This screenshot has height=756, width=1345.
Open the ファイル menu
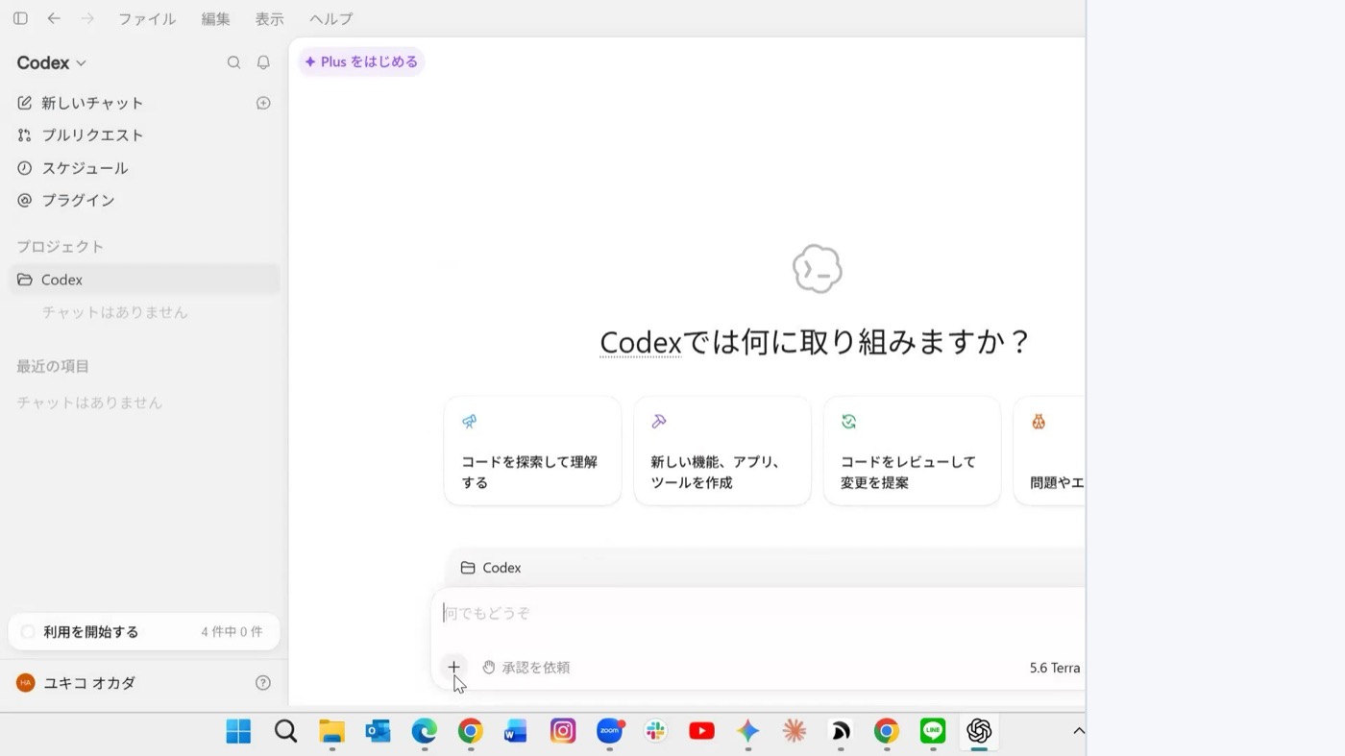(146, 18)
